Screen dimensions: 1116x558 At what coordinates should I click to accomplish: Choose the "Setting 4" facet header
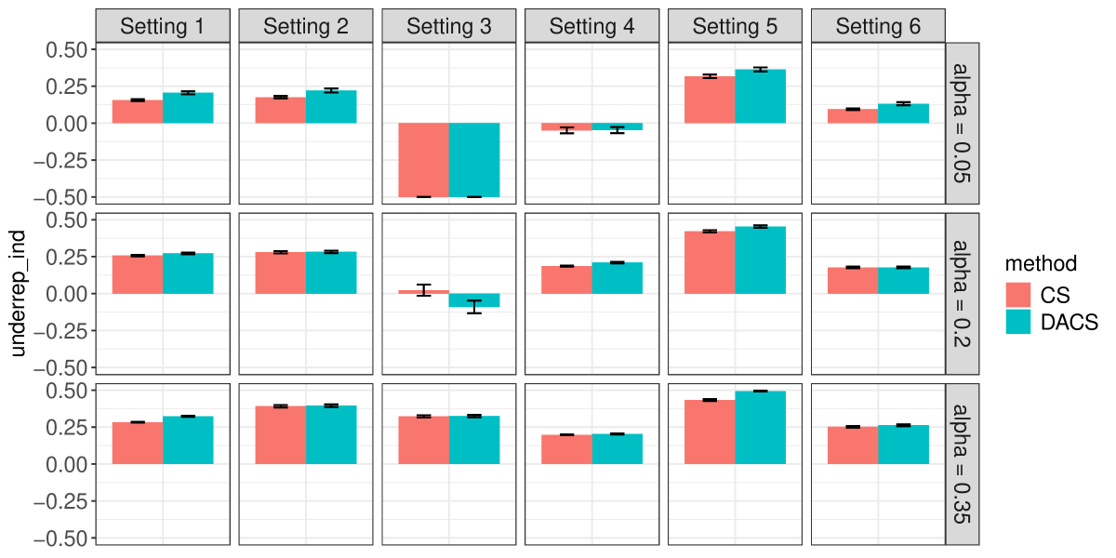pyautogui.click(x=592, y=26)
